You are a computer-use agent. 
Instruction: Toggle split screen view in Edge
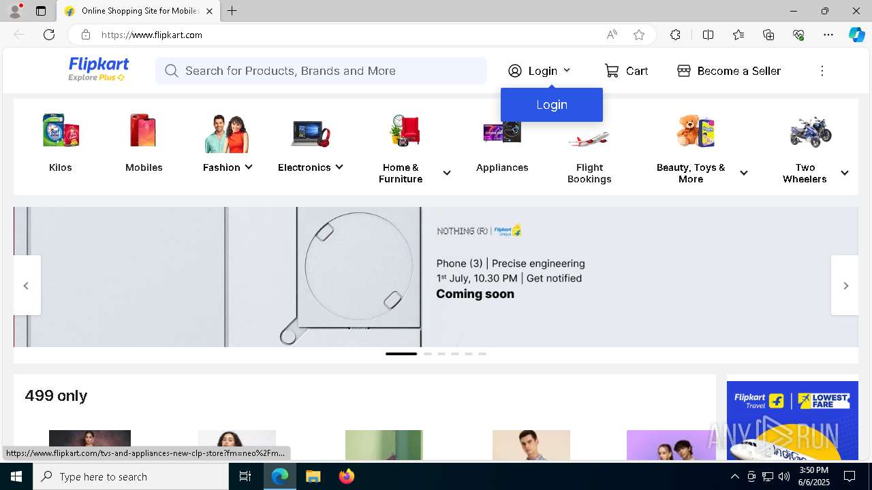pyautogui.click(x=708, y=35)
